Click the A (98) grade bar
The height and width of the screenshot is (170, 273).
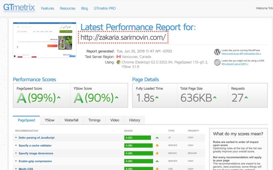138,145
